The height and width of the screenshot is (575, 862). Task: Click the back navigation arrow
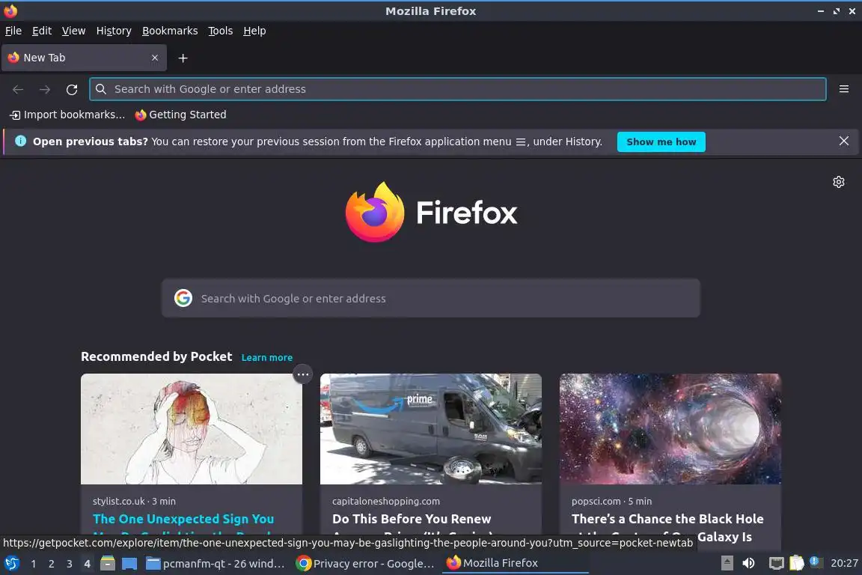[x=18, y=89]
